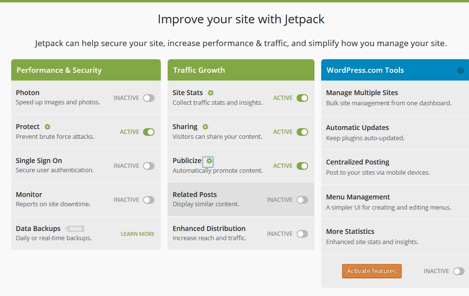Open the Monitor feature title
469x296 pixels.
point(29,195)
